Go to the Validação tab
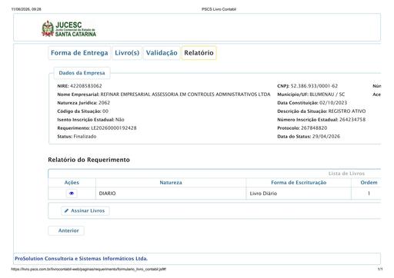Image resolution: width=394 pixels, height=278 pixels. (x=162, y=53)
